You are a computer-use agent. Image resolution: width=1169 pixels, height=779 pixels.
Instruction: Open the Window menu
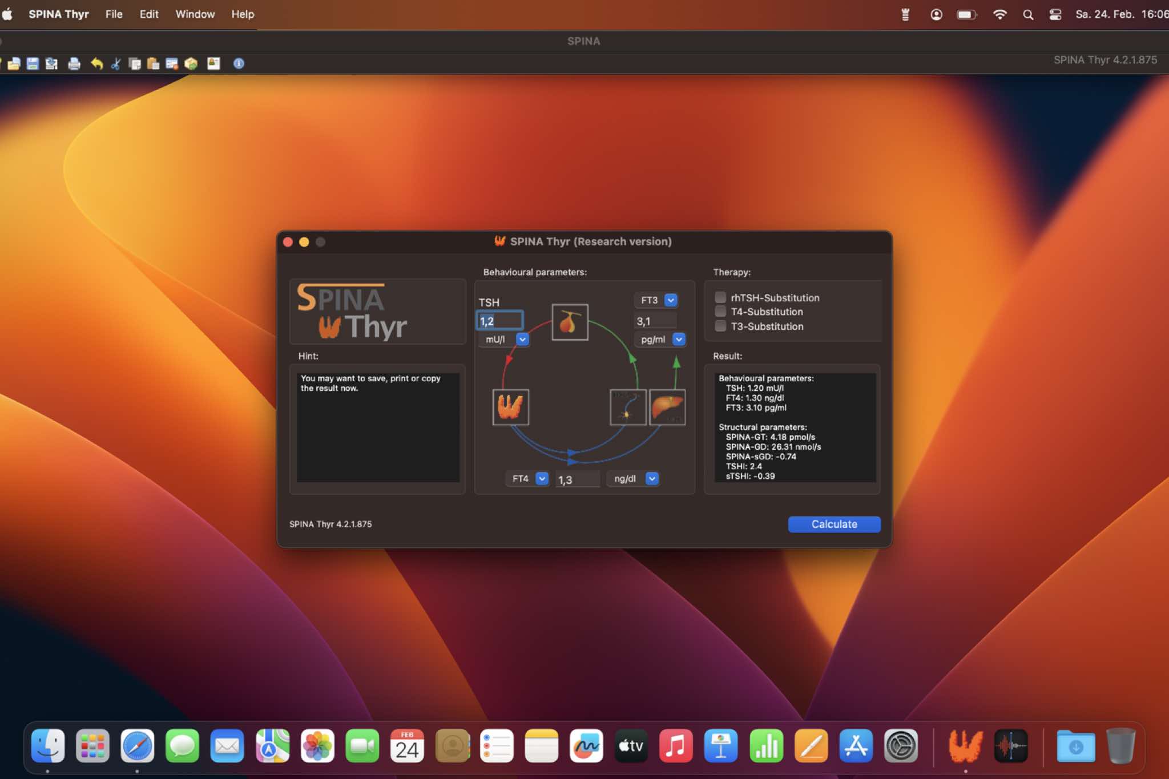(x=195, y=14)
